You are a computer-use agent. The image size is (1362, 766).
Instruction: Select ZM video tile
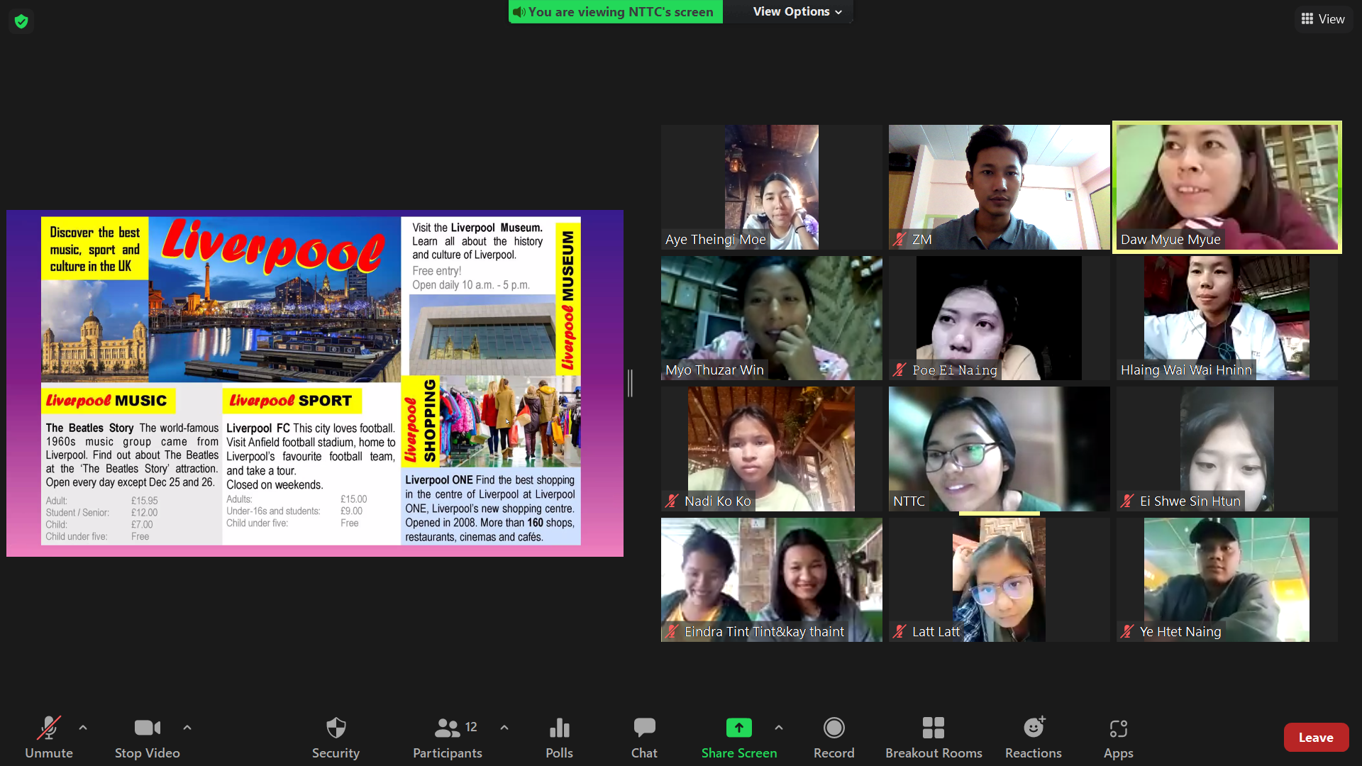point(999,187)
